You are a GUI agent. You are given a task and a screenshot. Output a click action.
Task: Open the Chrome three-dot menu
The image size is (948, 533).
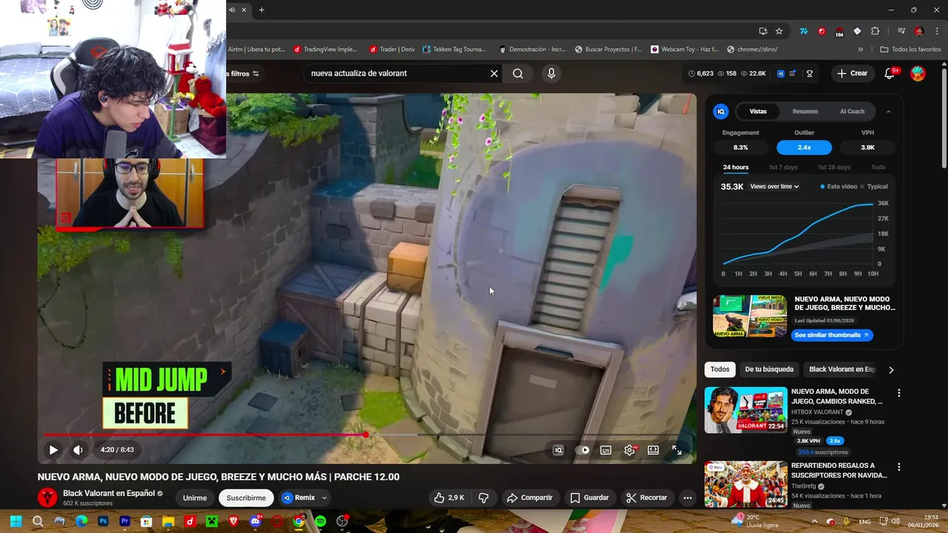935,31
